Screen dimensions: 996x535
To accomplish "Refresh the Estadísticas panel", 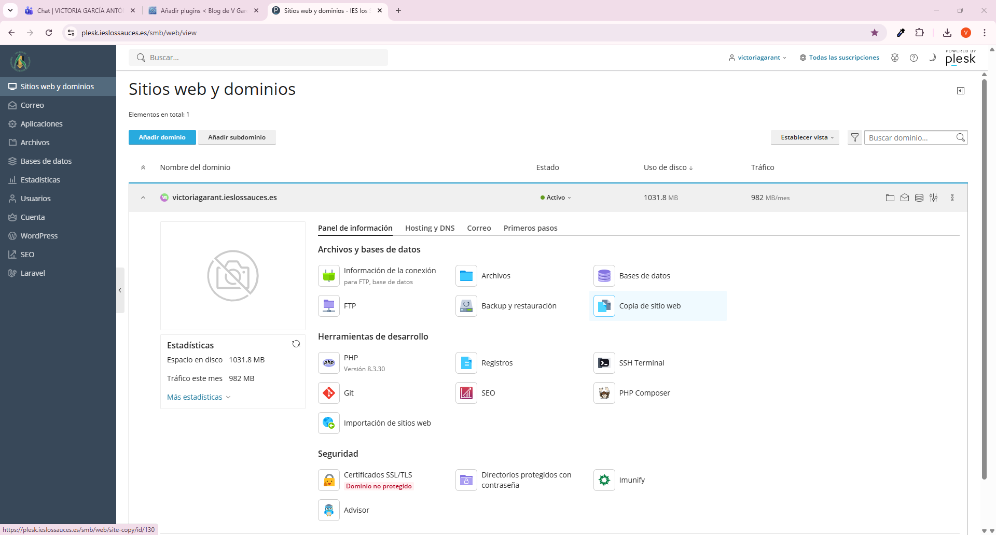I will (296, 344).
